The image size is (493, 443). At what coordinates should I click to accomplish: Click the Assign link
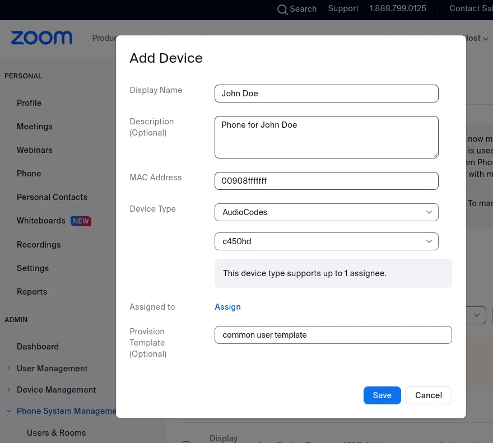[227, 307]
